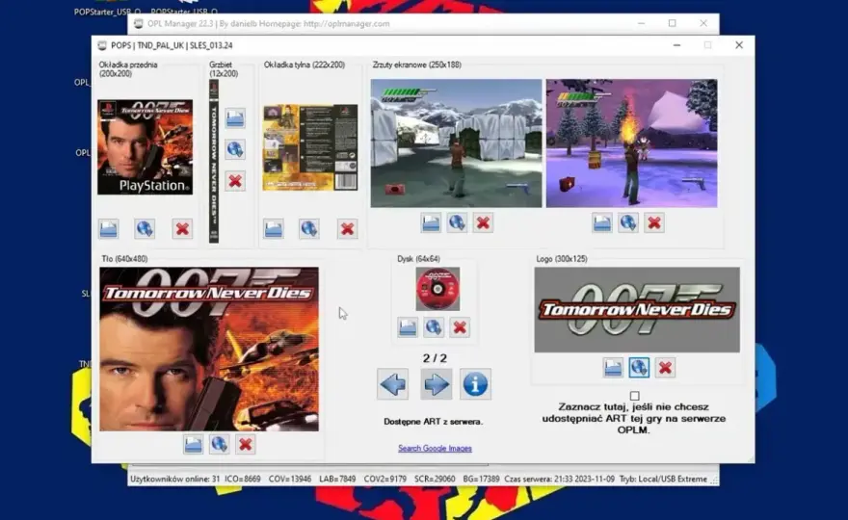Screen dimensions: 848x520
Task: Download disc (Dysk) art from server
Action: tap(434, 327)
